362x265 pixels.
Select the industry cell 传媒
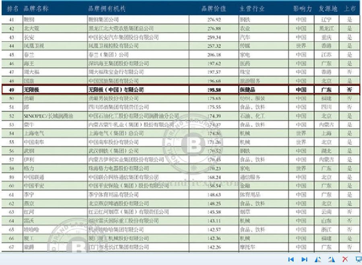tap(245, 46)
